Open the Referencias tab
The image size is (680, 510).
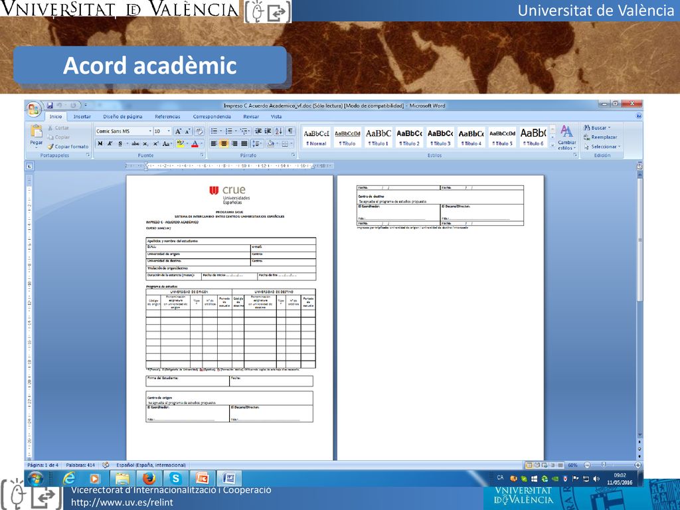pyautogui.click(x=167, y=117)
